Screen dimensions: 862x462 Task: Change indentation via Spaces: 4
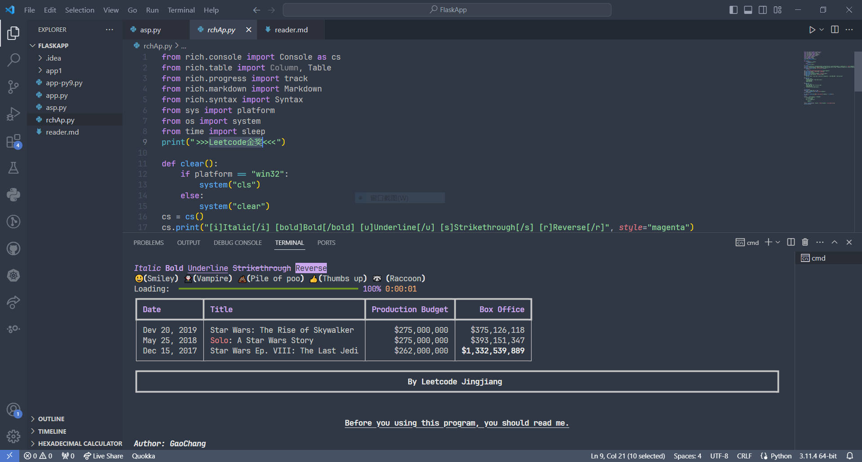coord(687,456)
